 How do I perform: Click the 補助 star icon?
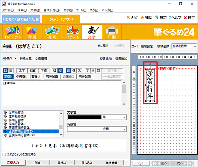click(143, 17)
